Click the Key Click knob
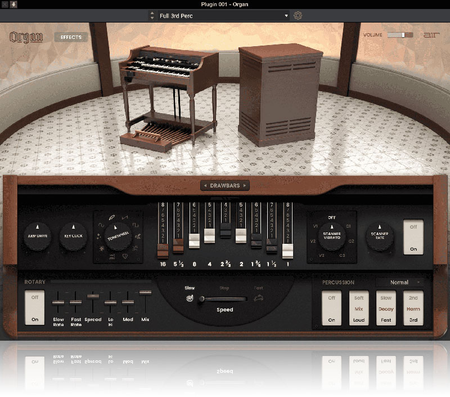Image resolution: width=450 pixels, height=397 pixels. (73, 237)
